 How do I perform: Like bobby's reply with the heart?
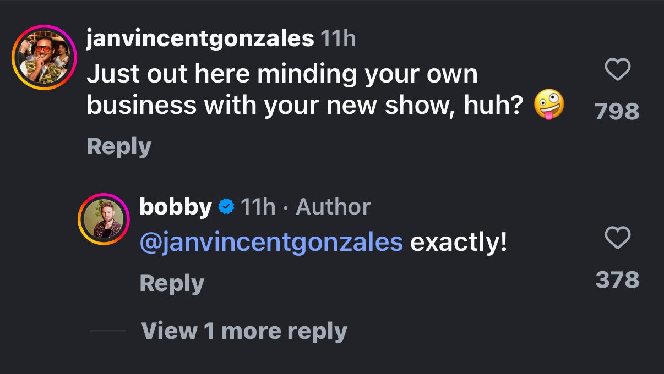coord(617,238)
